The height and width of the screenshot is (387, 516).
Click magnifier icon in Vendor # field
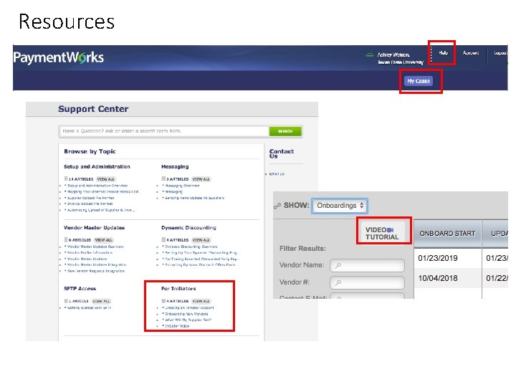point(338,282)
